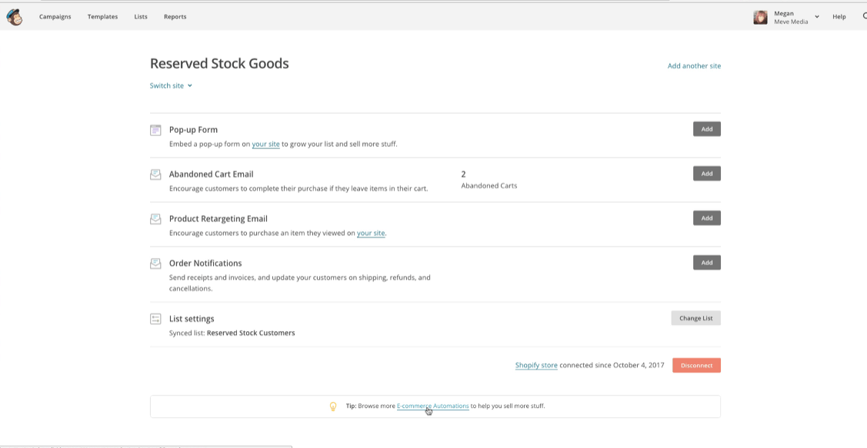
Task: Disconnect the Shopify store
Action: [696, 365]
